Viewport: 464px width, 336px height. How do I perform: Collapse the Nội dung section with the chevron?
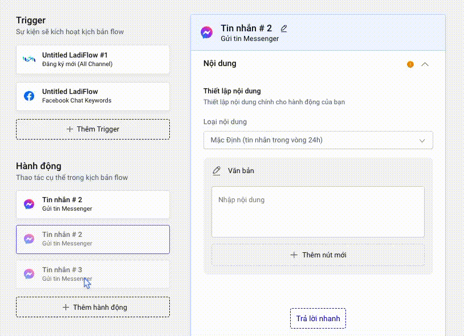pos(425,64)
